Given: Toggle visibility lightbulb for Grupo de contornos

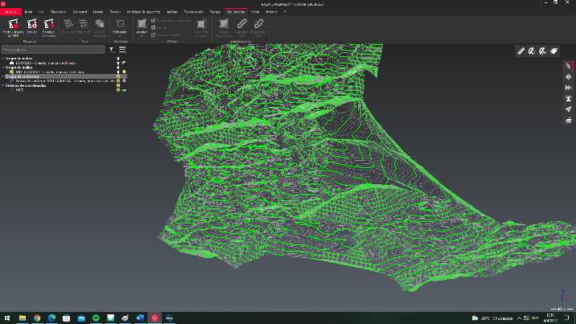Looking at the screenshot, I should [118, 76].
